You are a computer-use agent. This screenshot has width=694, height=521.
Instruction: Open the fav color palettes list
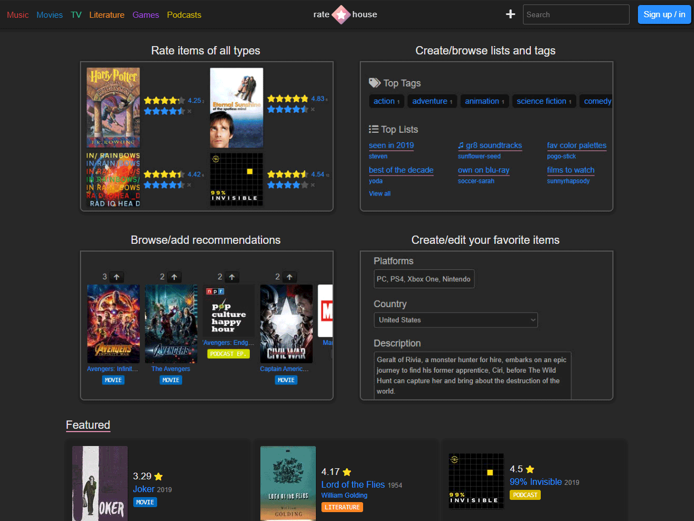(577, 146)
